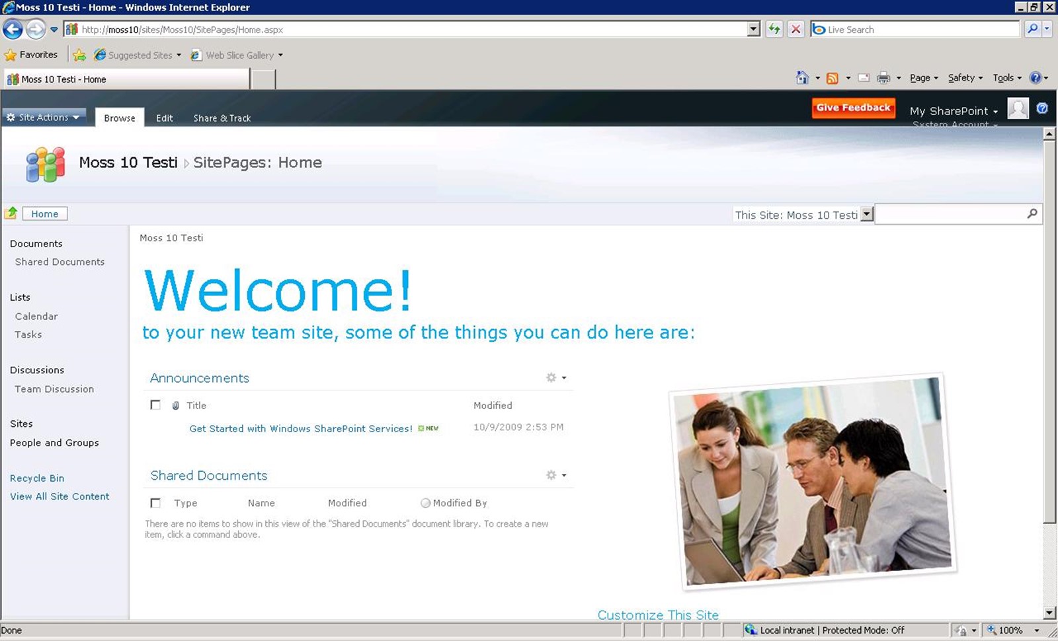The height and width of the screenshot is (641, 1058).
Task: Click the site search text box
Action: click(950, 214)
